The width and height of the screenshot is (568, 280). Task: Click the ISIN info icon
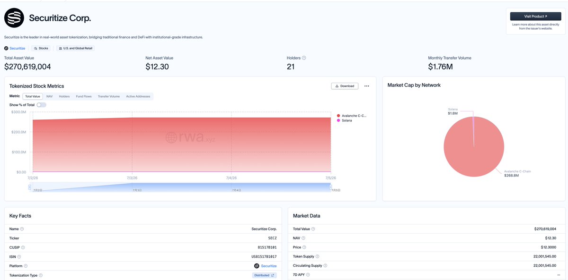(x=19, y=256)
